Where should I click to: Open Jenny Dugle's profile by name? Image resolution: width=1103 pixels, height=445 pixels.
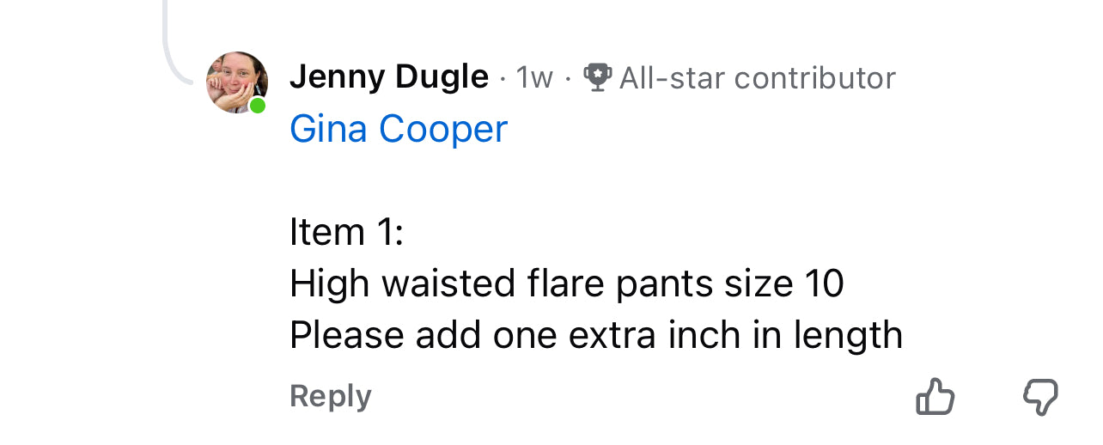[388, 77]
